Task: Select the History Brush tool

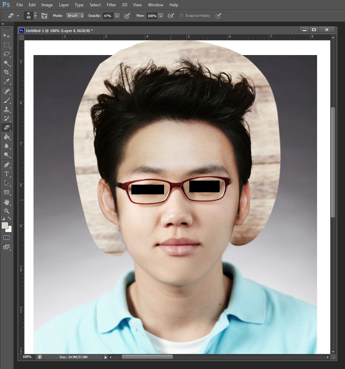Action: coord(6,119)
